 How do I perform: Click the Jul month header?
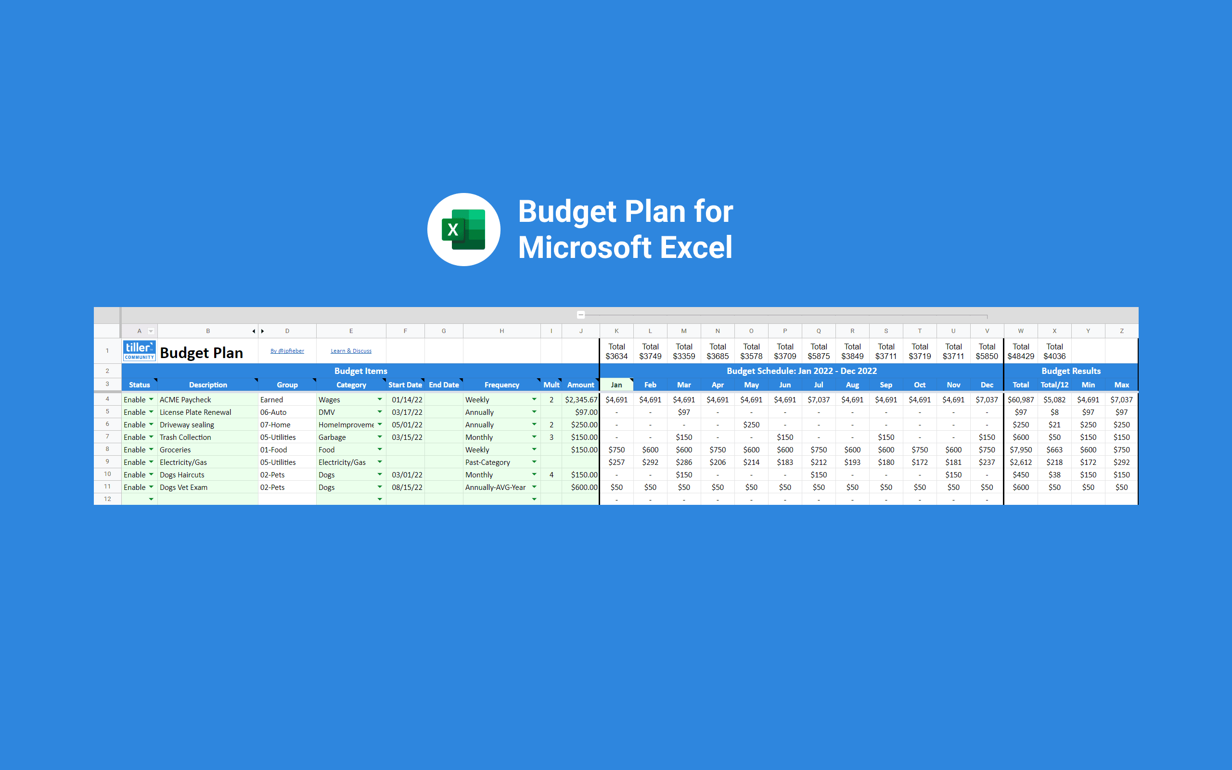click(x=819, y=385)
